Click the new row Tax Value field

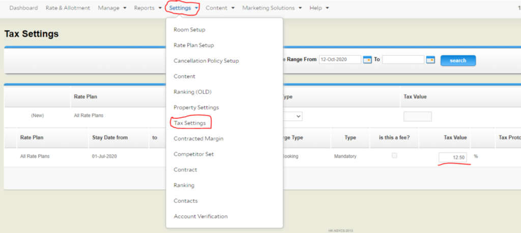pyautogui.click(x=417, y=116)
